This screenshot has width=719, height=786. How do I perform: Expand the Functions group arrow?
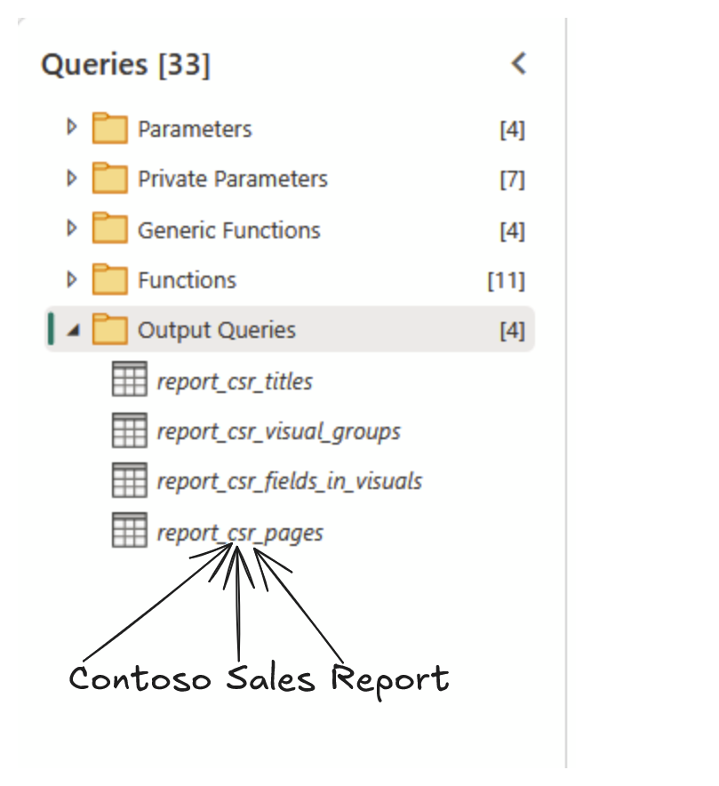(72, 280)
